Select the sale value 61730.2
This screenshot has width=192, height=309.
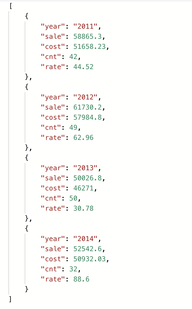(x=87, y=107)
